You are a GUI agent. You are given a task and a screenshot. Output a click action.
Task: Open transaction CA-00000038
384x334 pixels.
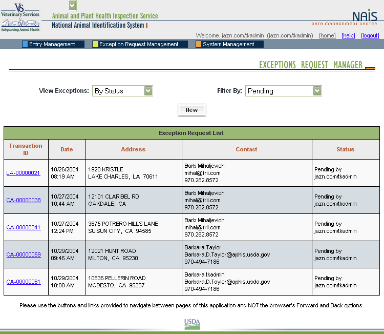pos(24,200)
